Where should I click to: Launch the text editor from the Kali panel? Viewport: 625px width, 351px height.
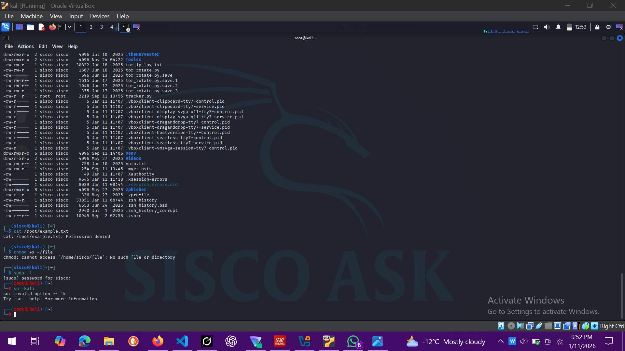point(41,27)
